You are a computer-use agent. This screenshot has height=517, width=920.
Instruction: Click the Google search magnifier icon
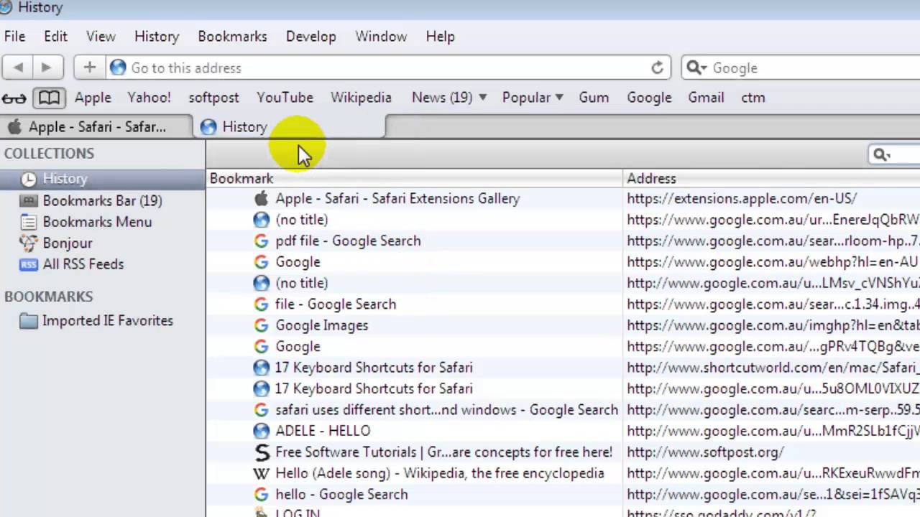click(696, 67)
